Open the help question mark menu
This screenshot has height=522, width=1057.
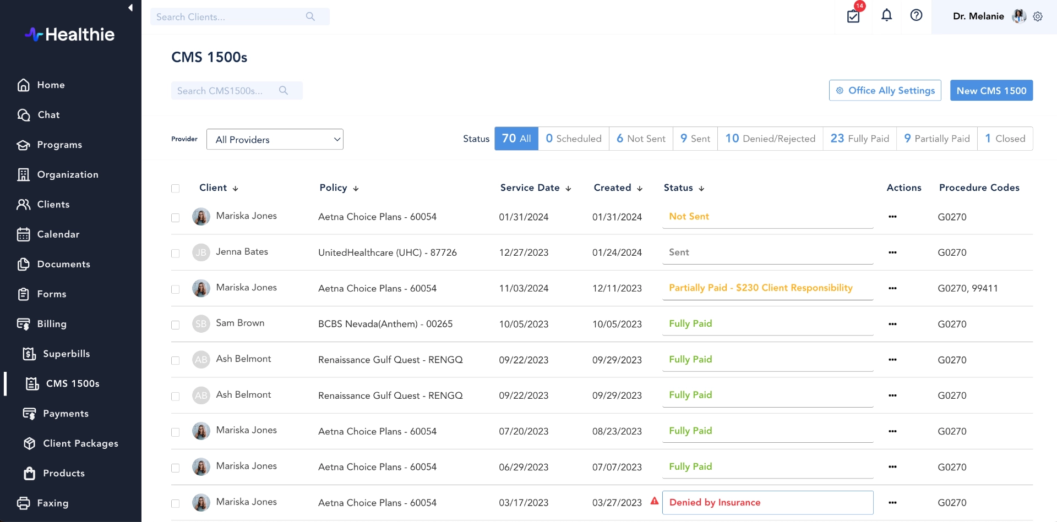point(916,15)
